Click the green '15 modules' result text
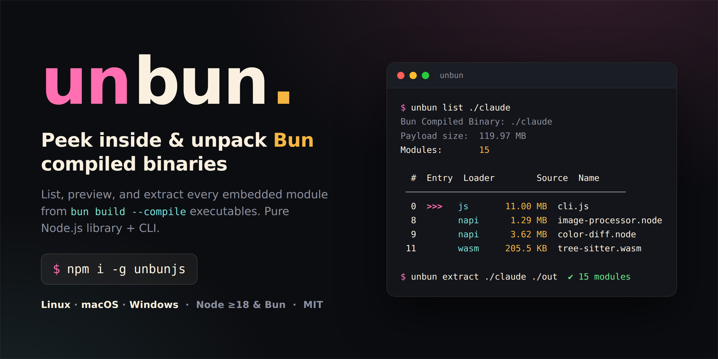This screenshot has height=359, width=718. pyautogui.click(x=604, y=277)
